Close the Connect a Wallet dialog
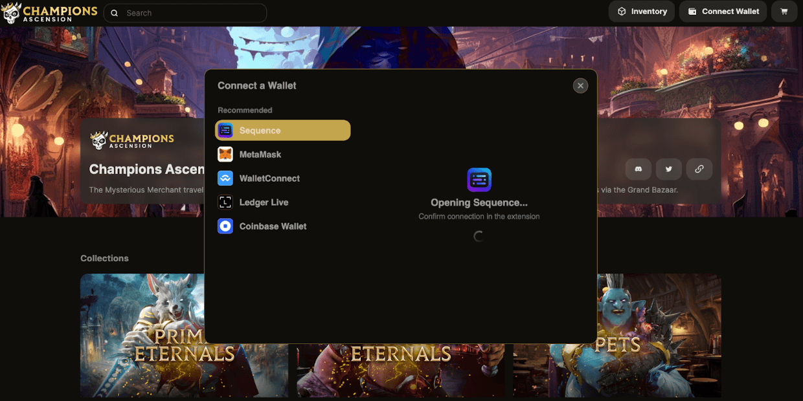 point(580,85)
